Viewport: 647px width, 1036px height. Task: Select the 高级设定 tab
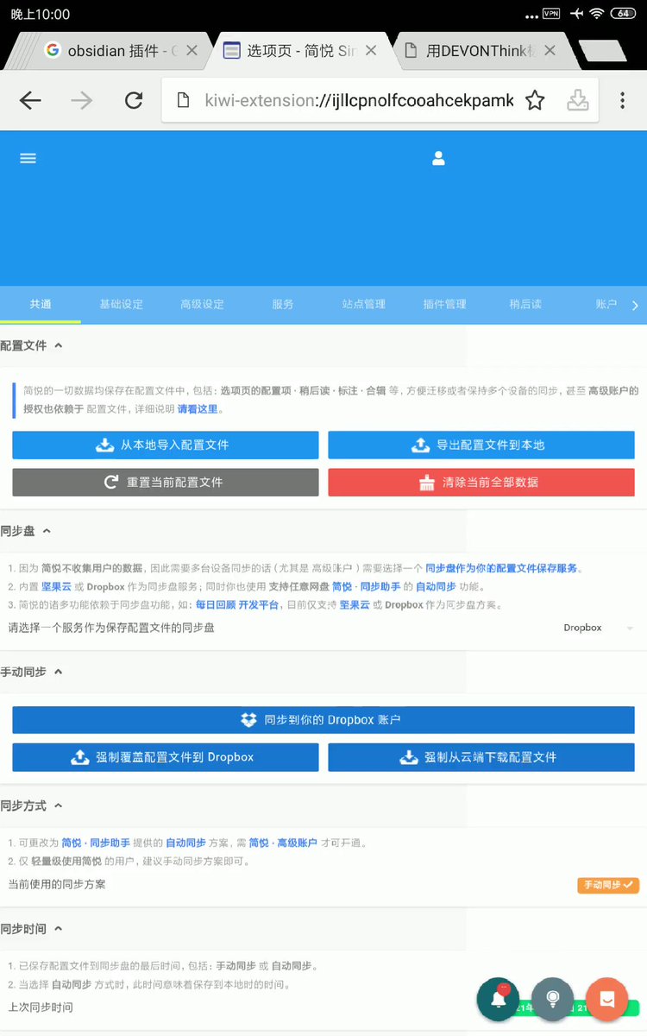click(202, 304)
